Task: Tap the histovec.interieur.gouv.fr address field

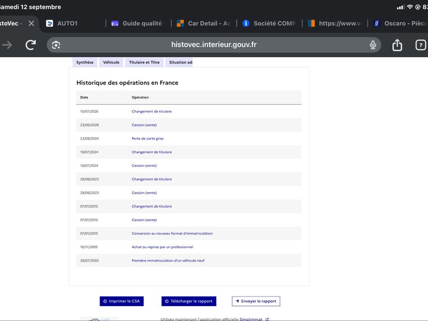Action: tap(213, 45)
